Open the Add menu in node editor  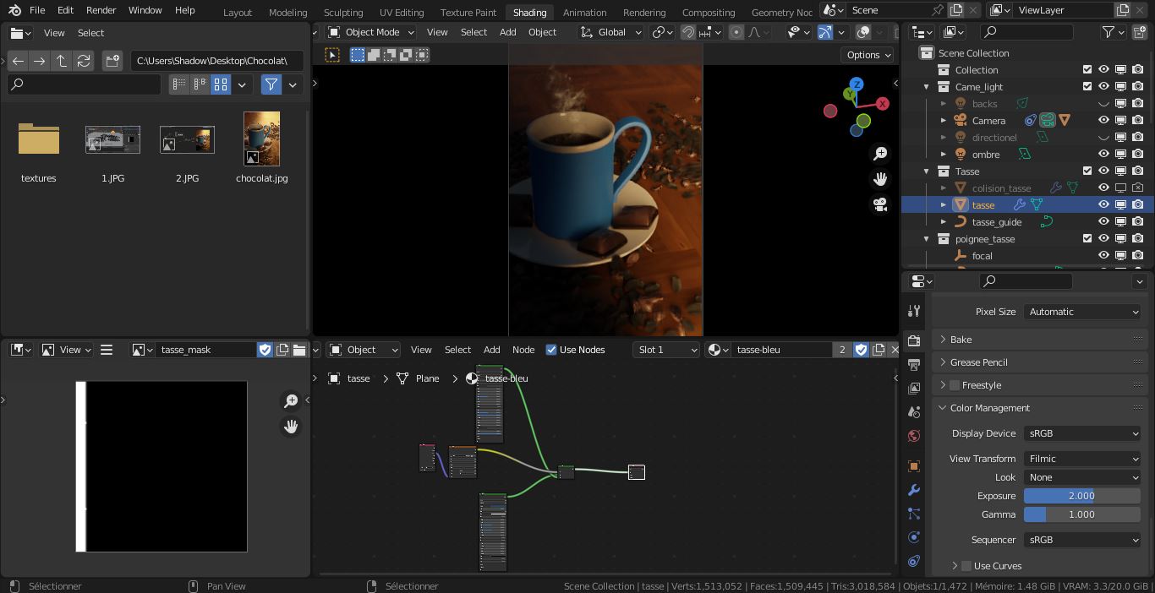(491, 350)
